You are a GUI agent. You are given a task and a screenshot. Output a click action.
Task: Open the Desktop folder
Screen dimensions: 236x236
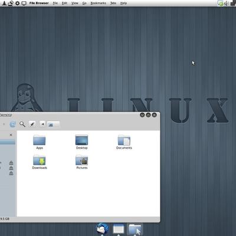81,142
